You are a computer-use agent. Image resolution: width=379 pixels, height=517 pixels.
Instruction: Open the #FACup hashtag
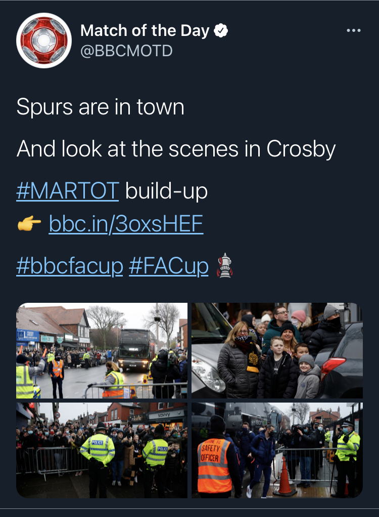pyautogui.click(x=168, y=265)
